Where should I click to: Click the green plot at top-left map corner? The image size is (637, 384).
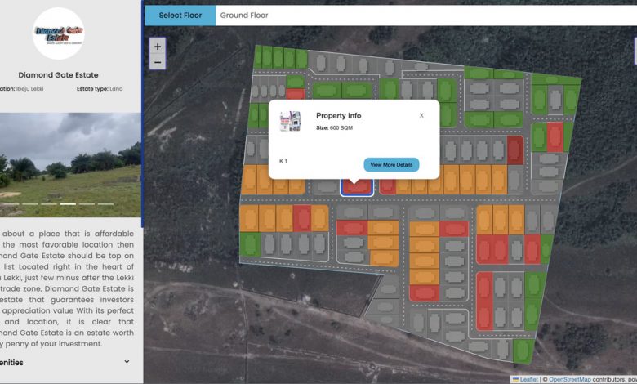262,57
